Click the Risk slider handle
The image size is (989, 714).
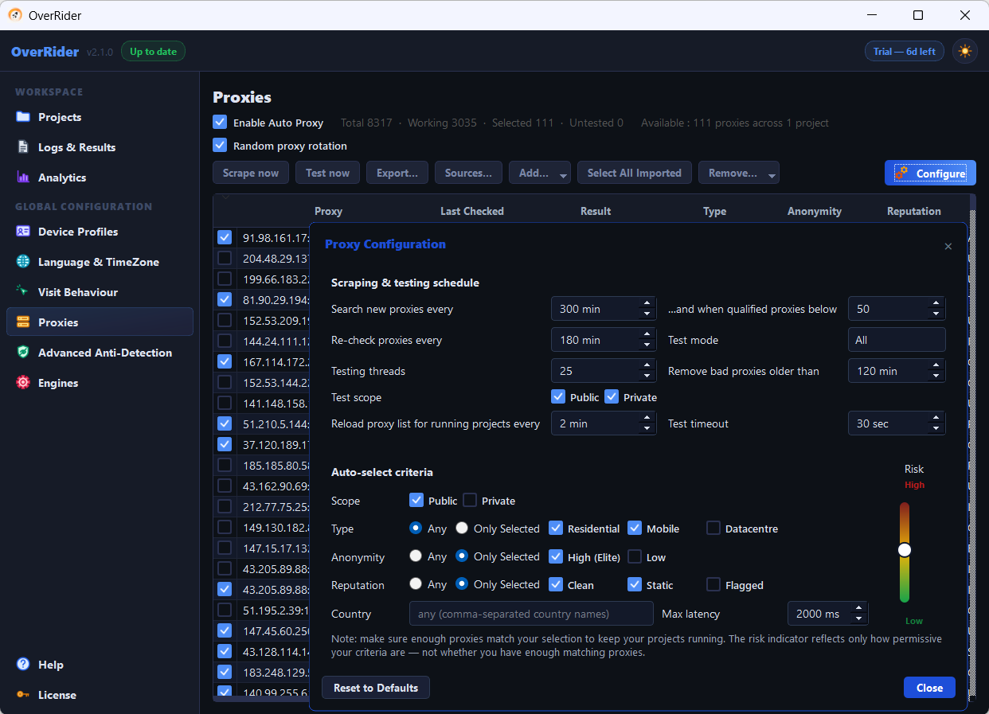click(904, 550)
